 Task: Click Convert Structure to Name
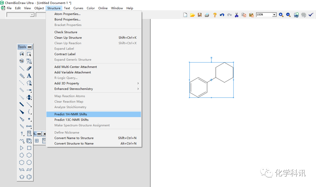click(x=74, y=143)
